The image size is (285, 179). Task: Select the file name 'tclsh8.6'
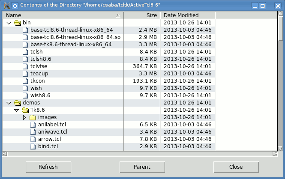tap(41, 59)
